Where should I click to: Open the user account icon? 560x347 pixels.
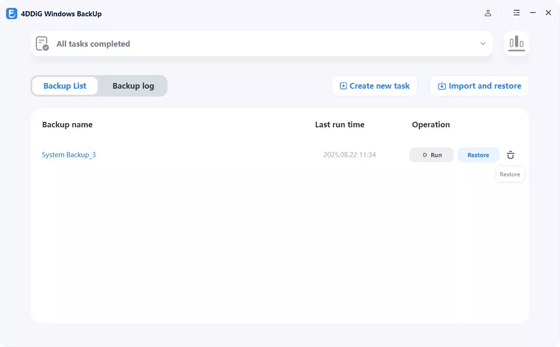click(488, 13)
